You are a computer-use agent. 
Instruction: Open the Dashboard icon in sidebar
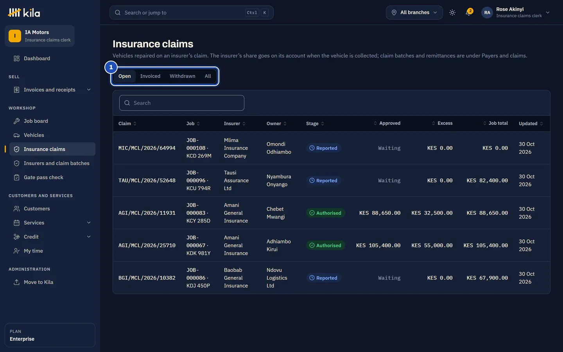(16, 58)
